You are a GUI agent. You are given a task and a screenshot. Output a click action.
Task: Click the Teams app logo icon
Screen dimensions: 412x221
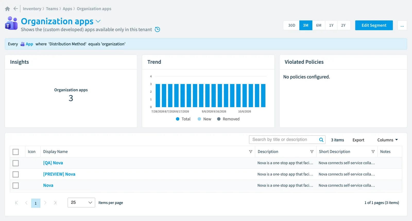[x=11, y=23]
